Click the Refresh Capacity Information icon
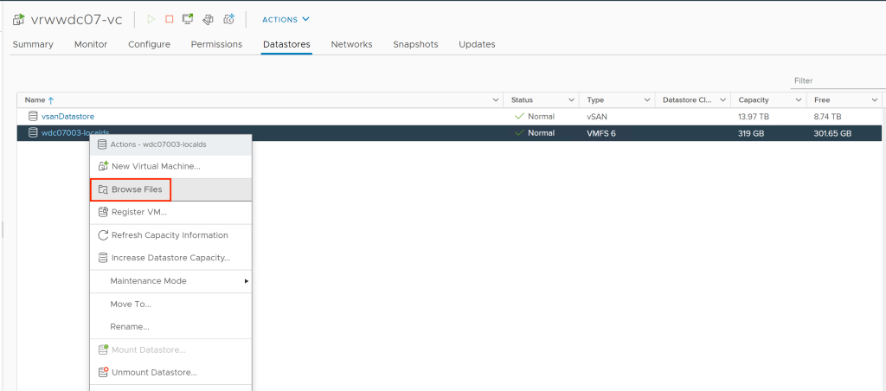This screenshot has width=886, height=391. pos(103,235)
